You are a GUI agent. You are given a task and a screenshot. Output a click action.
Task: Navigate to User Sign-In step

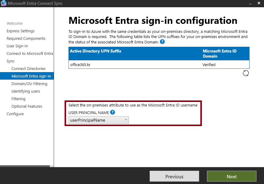[x=17, y=46]
